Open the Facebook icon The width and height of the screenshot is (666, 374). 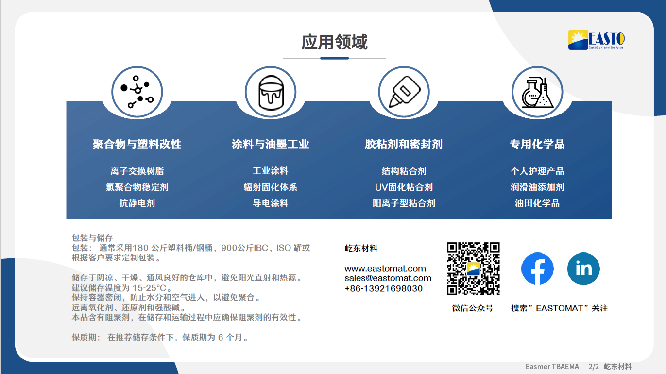pos(538,269)
